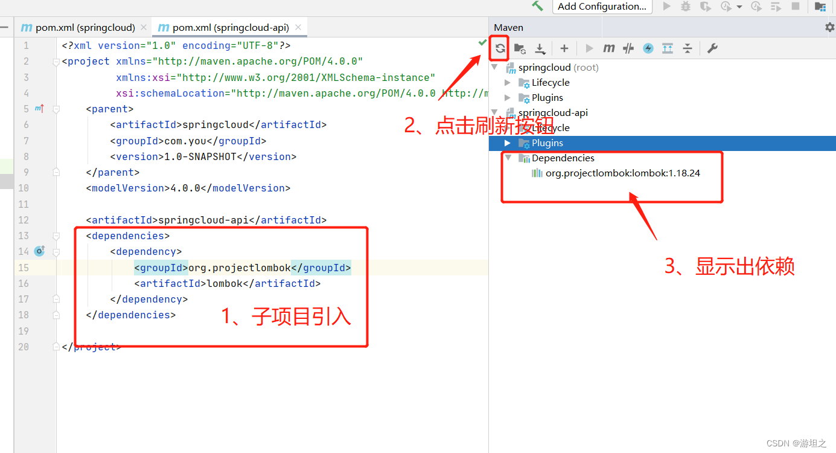This screenshot has width=836, height=453.
Task: Select the Dependencies folder label
Action: pos(563,158)
